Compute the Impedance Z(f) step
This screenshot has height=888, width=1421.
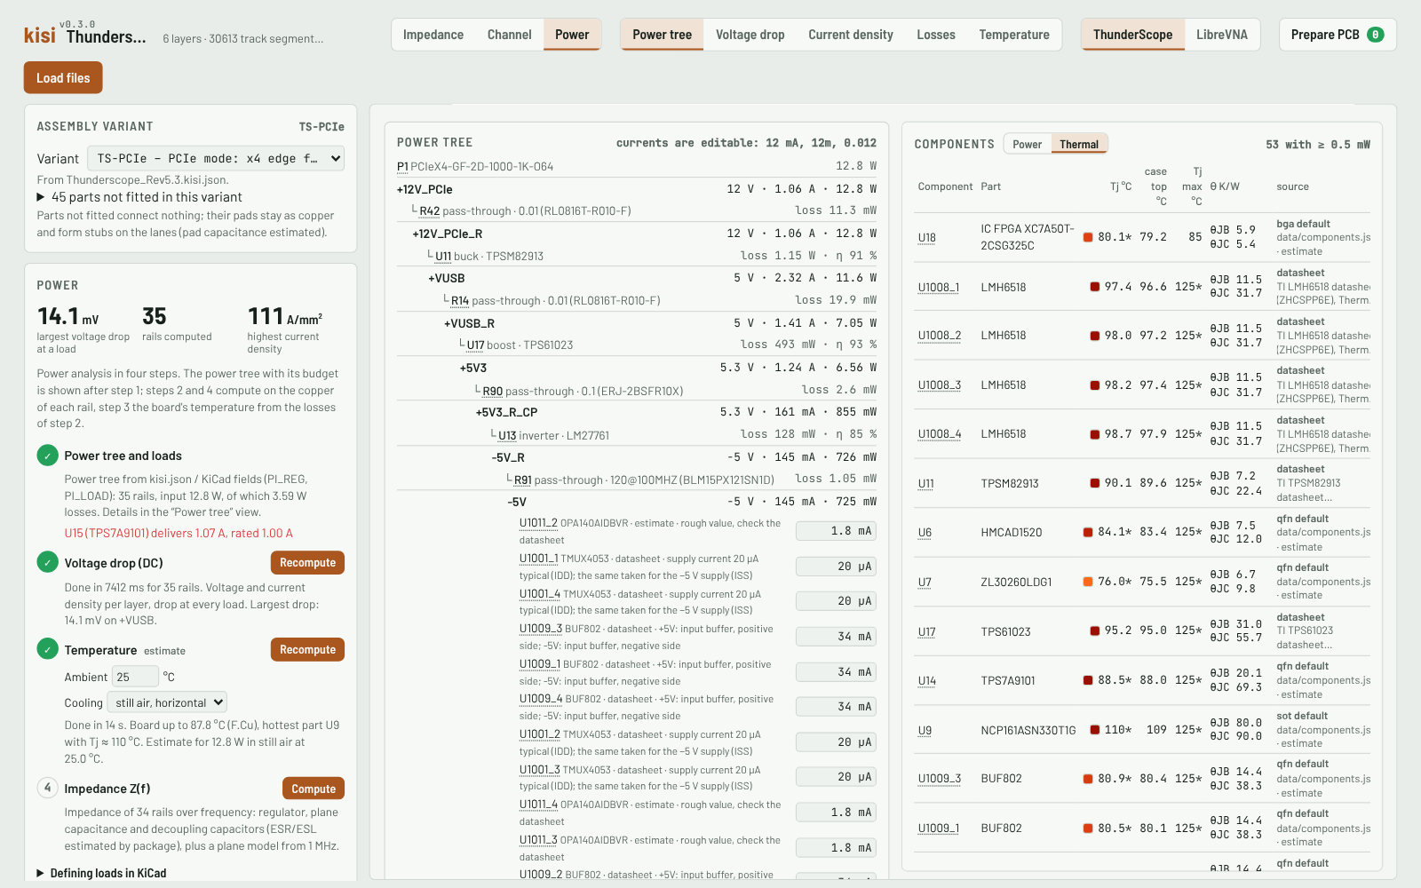tap(314, 788)
